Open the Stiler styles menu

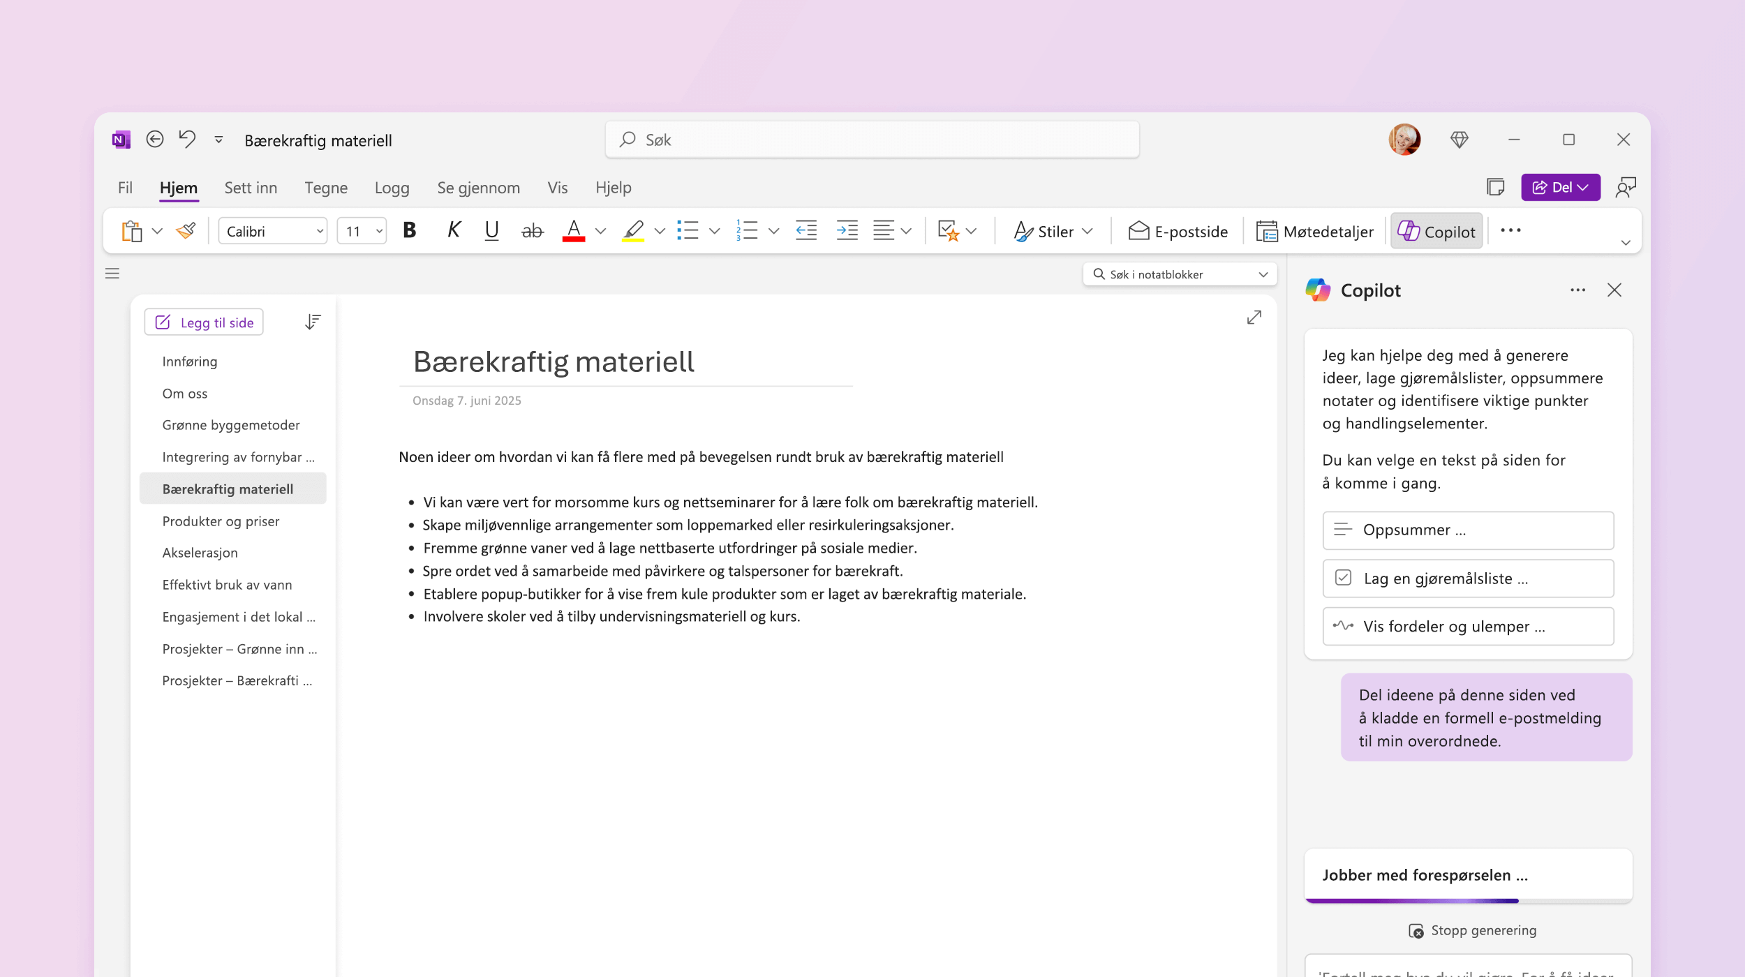pos(1053,231)
